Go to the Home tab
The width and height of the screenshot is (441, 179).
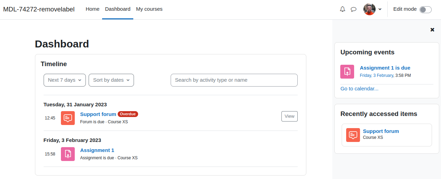click(x=92, y=9)
